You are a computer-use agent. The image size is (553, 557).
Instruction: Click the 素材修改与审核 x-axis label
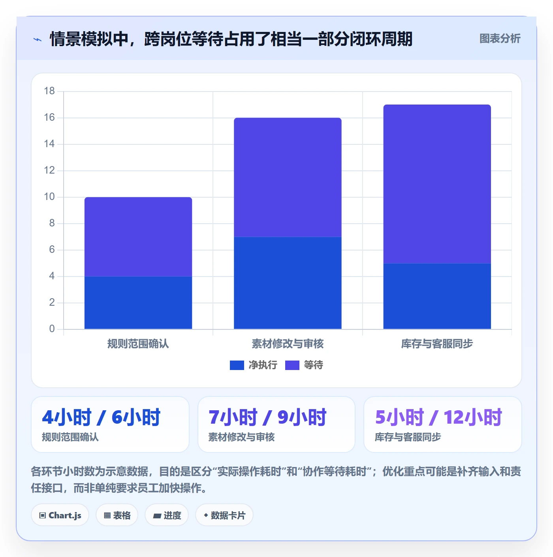[x=288, y=344]
